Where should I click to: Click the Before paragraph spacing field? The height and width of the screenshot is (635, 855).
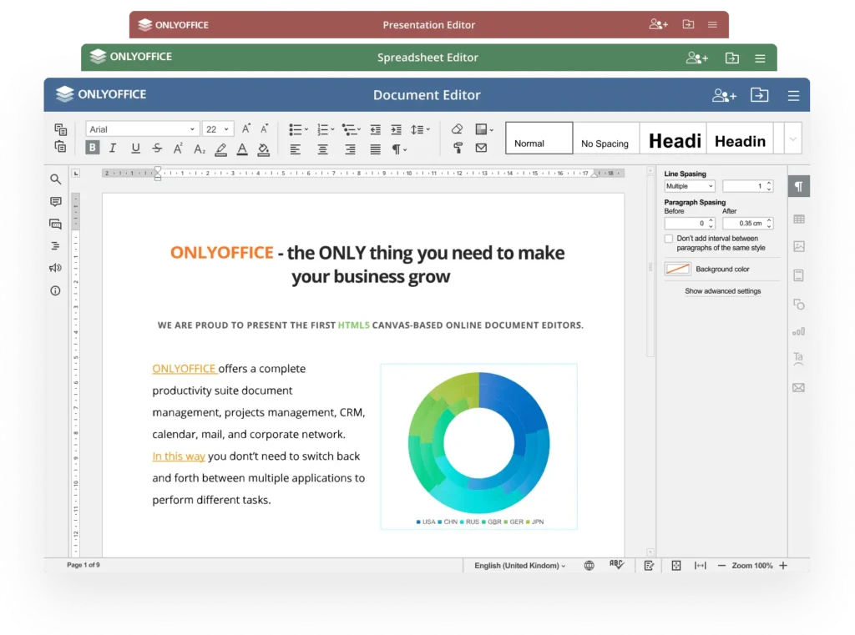689,224
